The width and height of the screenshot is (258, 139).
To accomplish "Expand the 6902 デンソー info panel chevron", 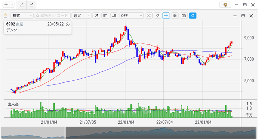I will coord(67,24).
